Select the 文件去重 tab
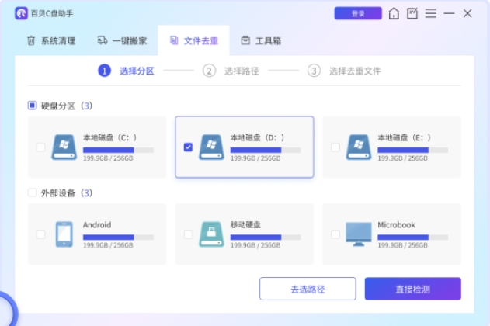Screen dimensions: 490x326 194,40
